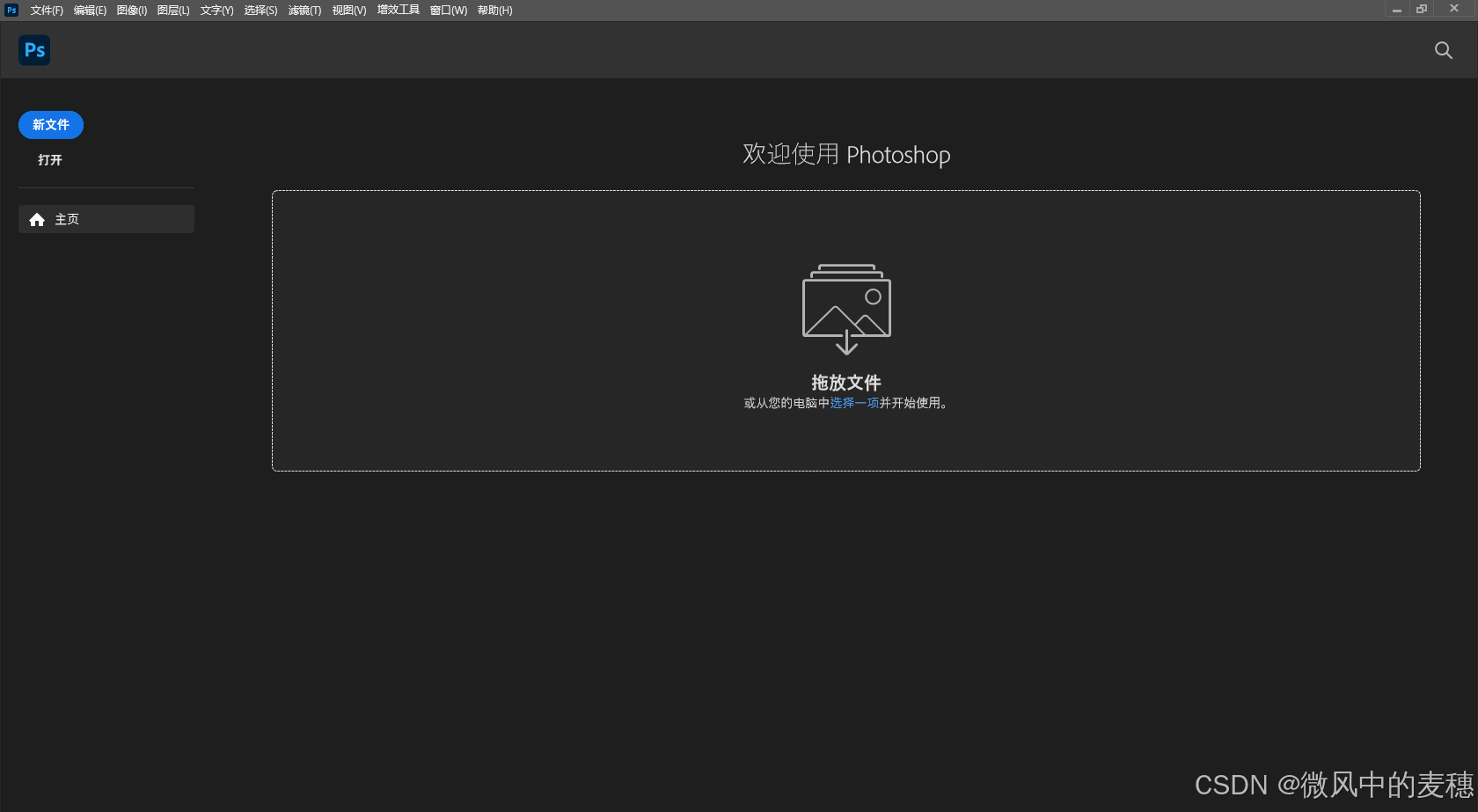The image size is (1478, 812).
Task: Open the 文字(Y) menu
Action: click(x=216, y=11)
